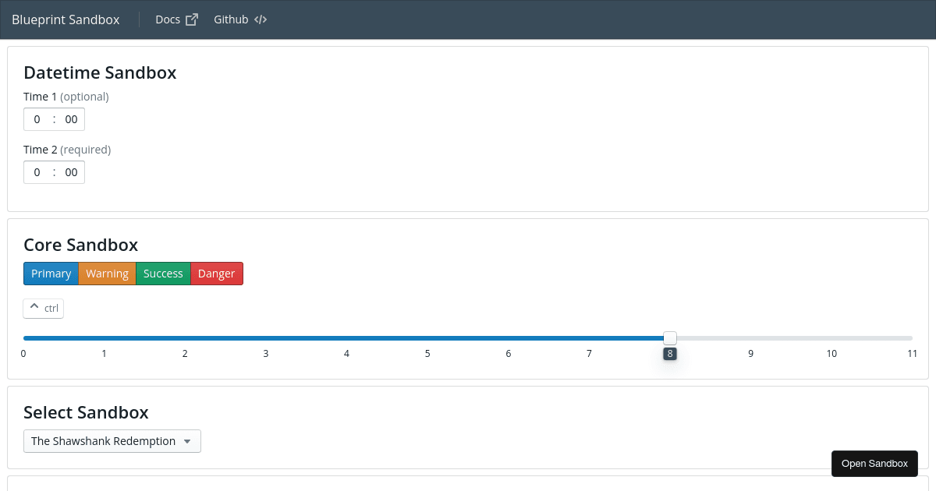Click the ctrl key chevron icon
This screenshot has width=936, height=491.
[x=34, y=308]
